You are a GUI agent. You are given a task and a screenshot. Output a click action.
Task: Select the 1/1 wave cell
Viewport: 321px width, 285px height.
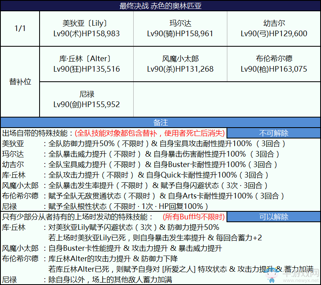20,28
